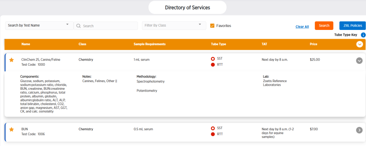The height and width of the screenshot is (146, 366).
Task: Collapse the ClinChem 25 details
Action: (x=359, y=61)
